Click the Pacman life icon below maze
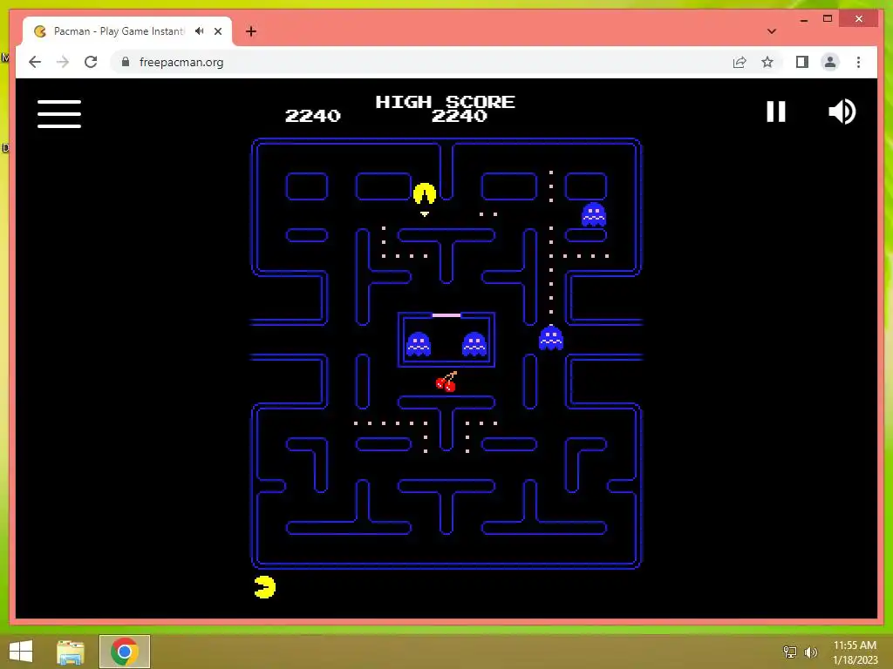Image resolution: width=893 pixels, height=669 pixels. click(x=265, y=587)
